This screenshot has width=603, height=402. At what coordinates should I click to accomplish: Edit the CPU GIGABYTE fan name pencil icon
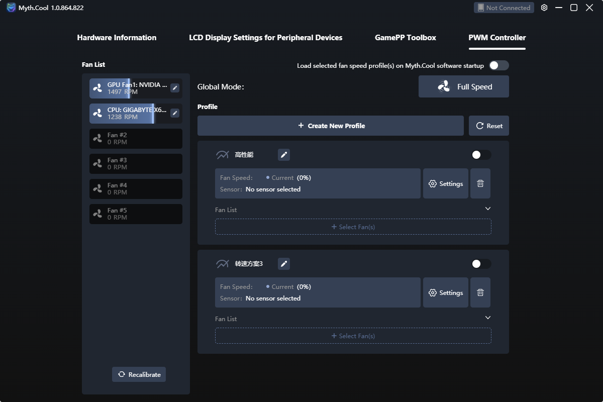click(175, 113)
